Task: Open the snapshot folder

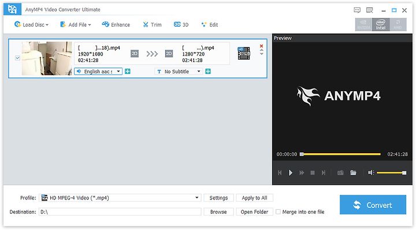Action: 353,173
